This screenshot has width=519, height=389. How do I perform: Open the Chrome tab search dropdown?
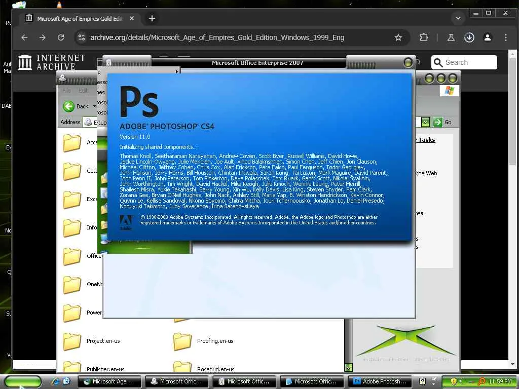pos(458,19)
